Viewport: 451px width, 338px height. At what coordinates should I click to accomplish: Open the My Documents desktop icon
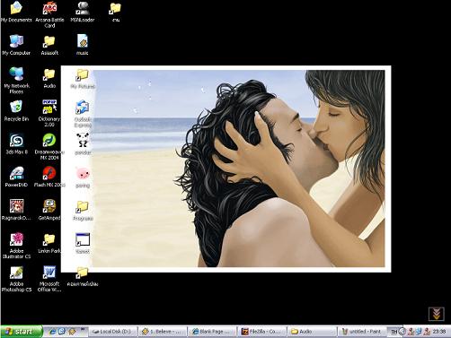click(x=16, y=12)
